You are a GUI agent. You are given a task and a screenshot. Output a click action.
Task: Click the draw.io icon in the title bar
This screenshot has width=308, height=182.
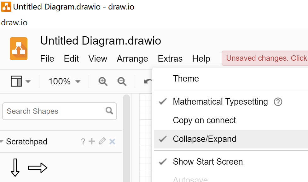pyautogui.click(x=6, y=7)
